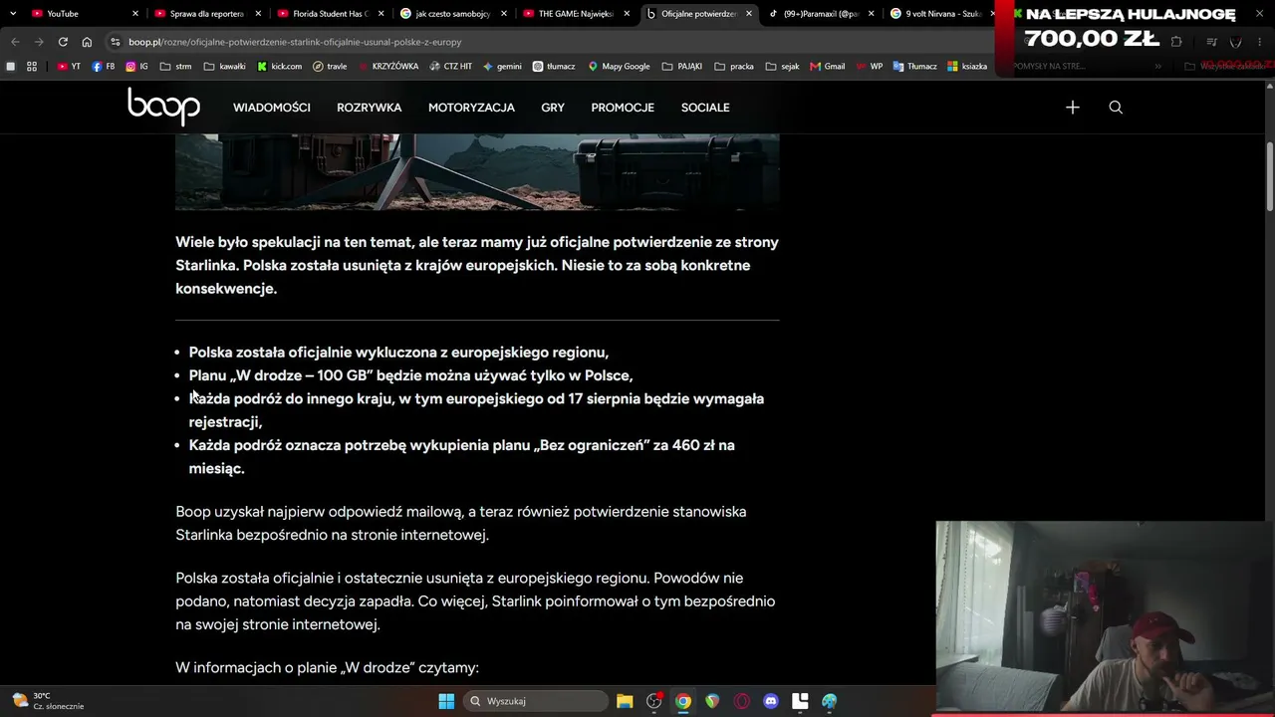
Task: Open Opera GX from the taskbar
Action: point(741,701)
